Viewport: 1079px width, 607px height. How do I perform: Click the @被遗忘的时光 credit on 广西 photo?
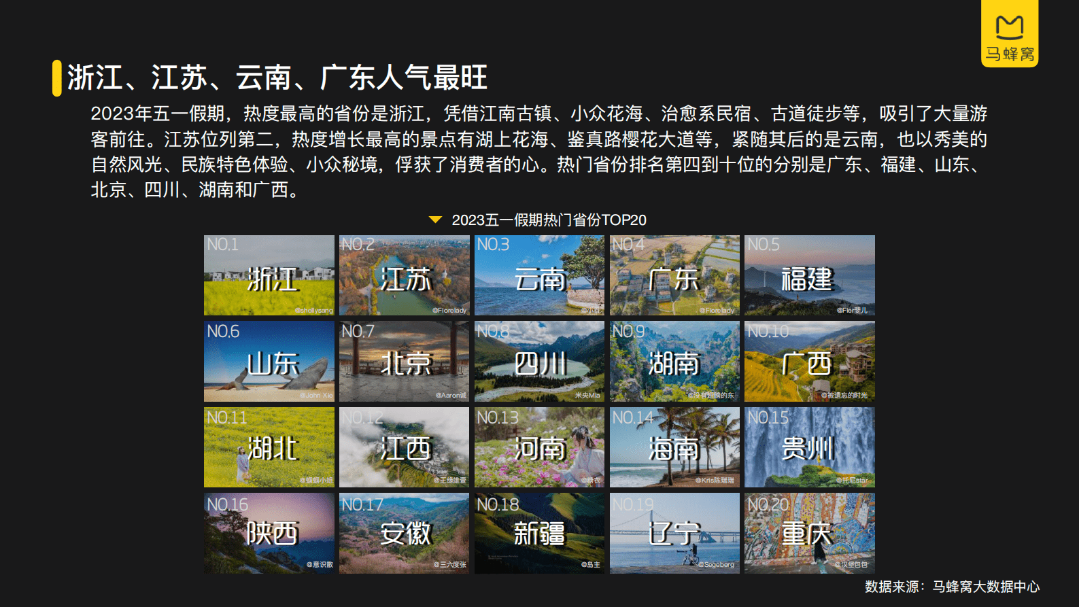(844, 395)
